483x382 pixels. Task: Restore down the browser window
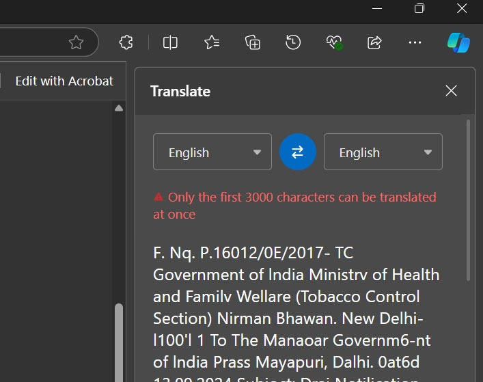click(419, 8)
